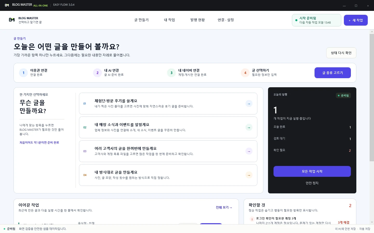Click the 오늘 완료 row in 오늘의 발행
This screenshot has height=233, width=374.
click(x=312, y=127)
